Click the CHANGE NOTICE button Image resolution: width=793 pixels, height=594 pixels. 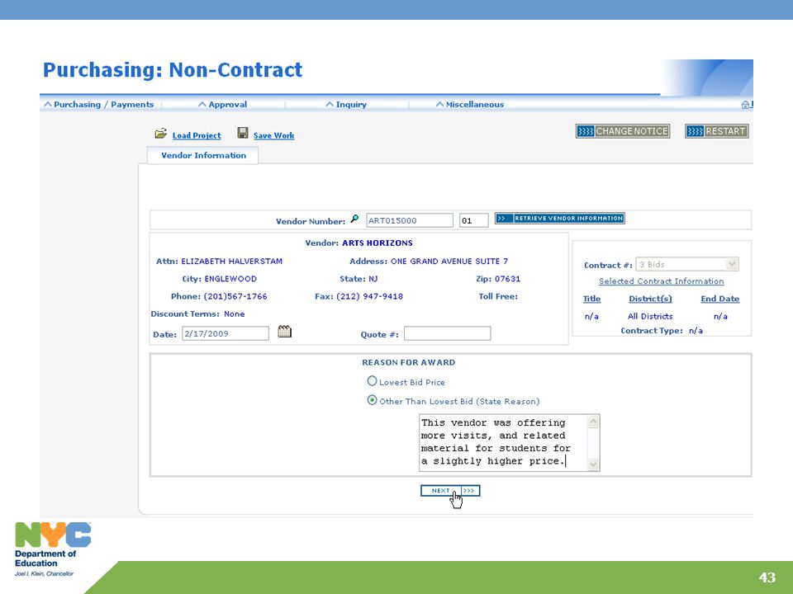pos(623,131)
